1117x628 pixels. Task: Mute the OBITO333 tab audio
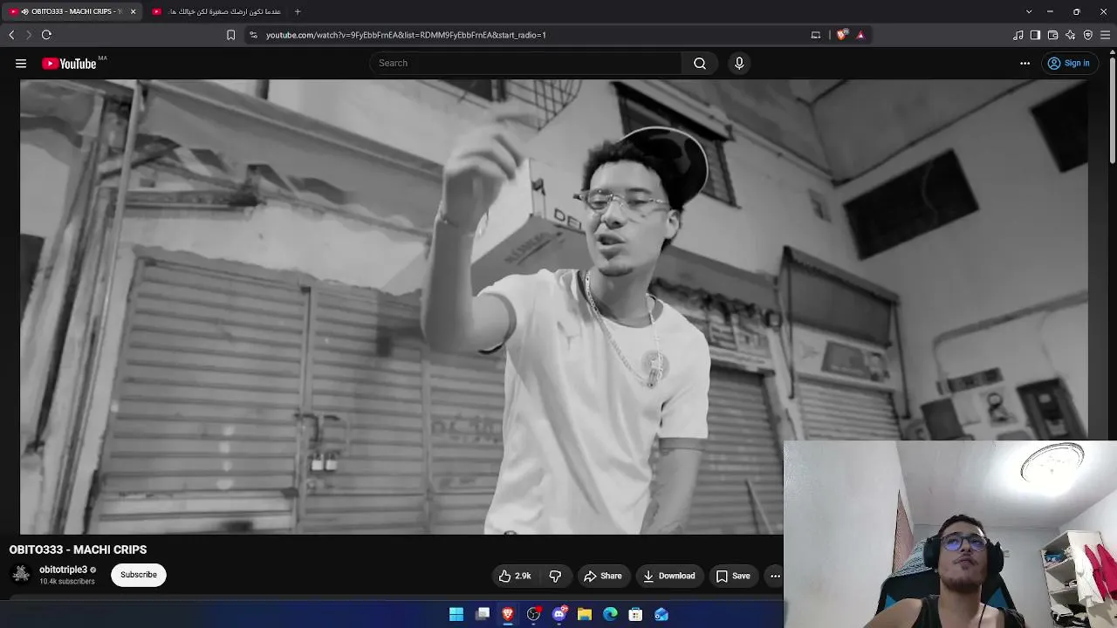pos(24,11)
